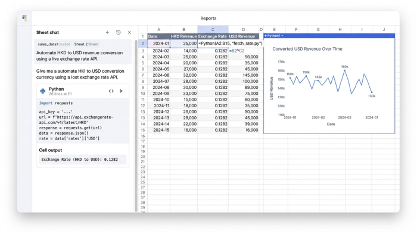
Task: Click chart title Converted USD Revenue Over Time
Action: (x=307, y=49)
